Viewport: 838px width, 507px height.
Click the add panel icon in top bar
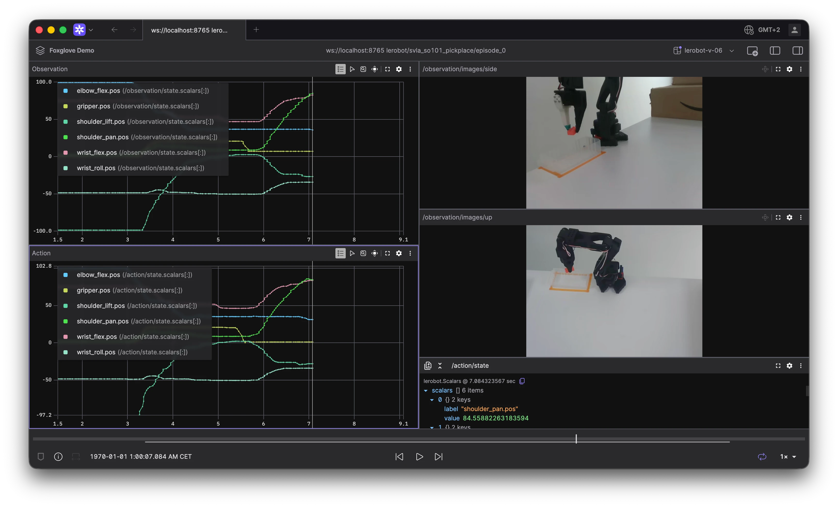pos(752,51)
